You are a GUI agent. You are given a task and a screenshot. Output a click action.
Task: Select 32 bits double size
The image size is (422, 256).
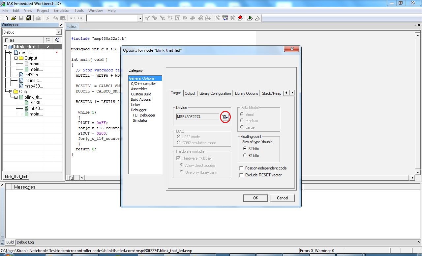click(245, 149)
